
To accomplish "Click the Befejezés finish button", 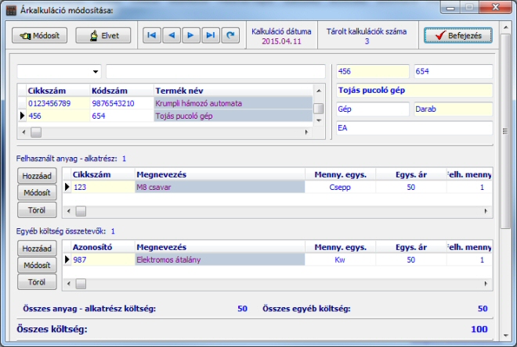I will (458, 35).
